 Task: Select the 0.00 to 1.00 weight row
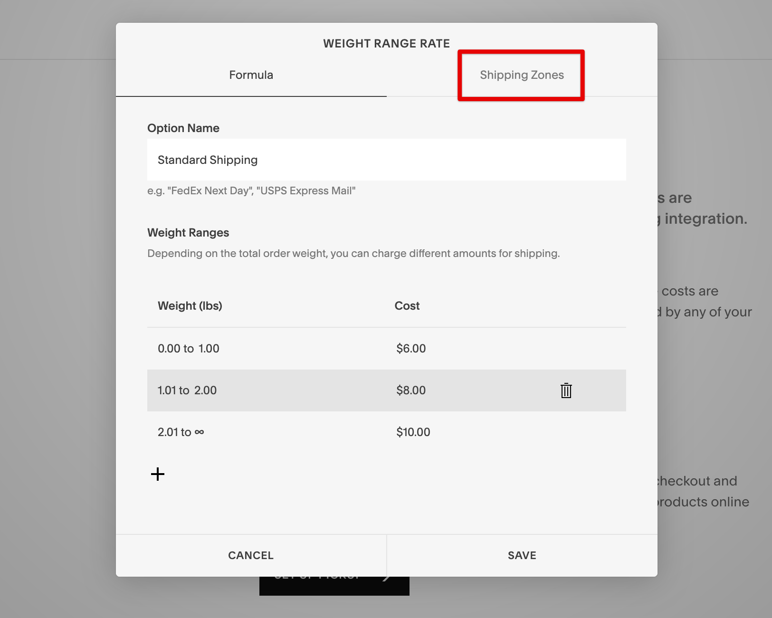click(189, 348)
